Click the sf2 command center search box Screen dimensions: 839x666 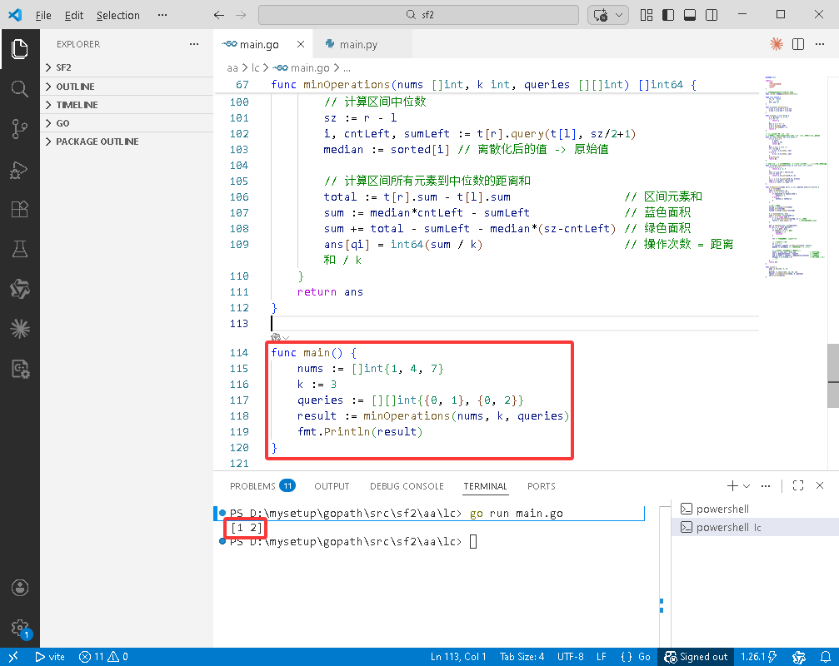tap(418, 15)
